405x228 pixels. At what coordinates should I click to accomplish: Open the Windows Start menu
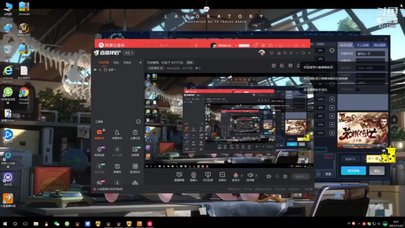click(x=5, y=223)
